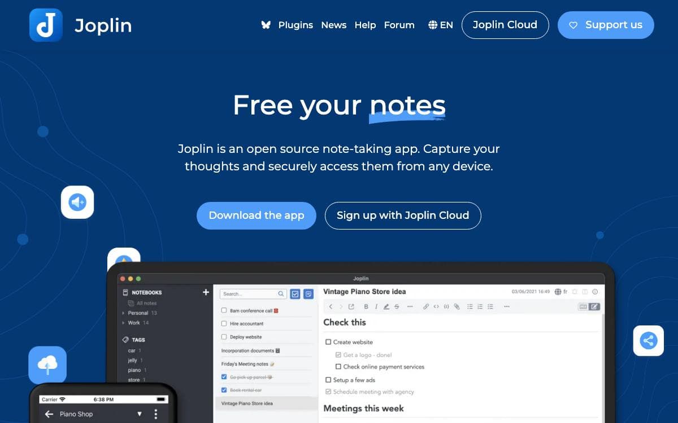The image size is (678, 423).
Task: Apply strikethrough in editor toolbar
Action: coord(397,306)
